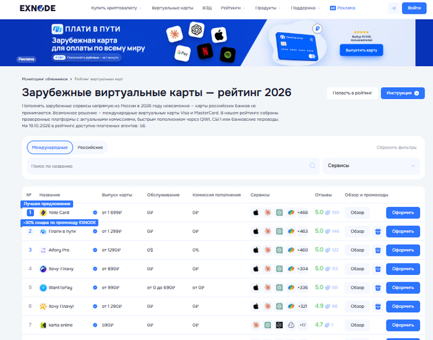Viewport: 433px width, 340px height.
Task: Open gift promo icon for WantToPay
Action: point(378,288)
